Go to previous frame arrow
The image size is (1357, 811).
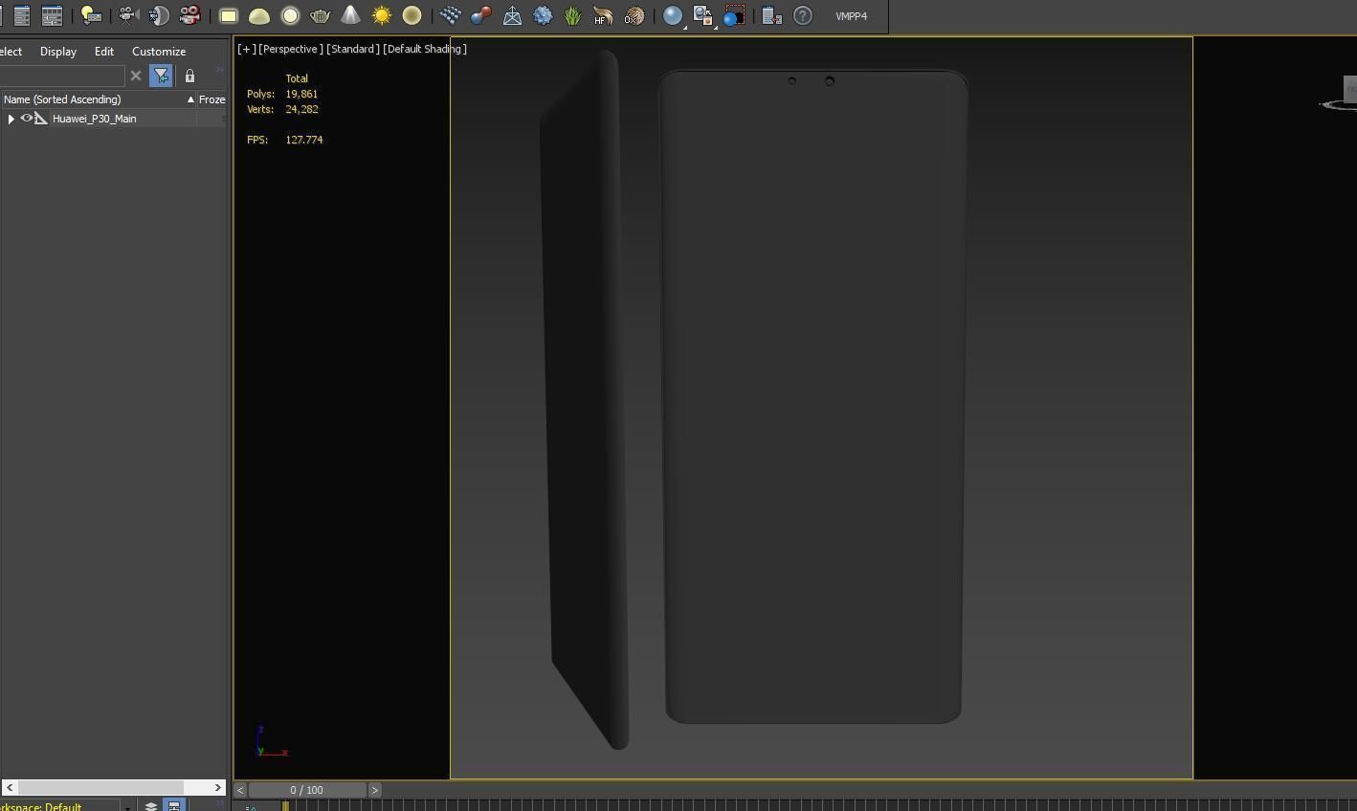(x=240, y=790)
